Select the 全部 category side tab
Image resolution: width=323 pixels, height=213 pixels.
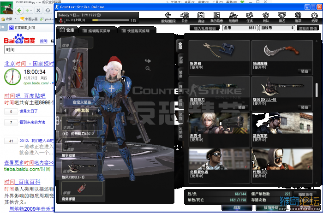pyautogui.click(x=180, y=46)
